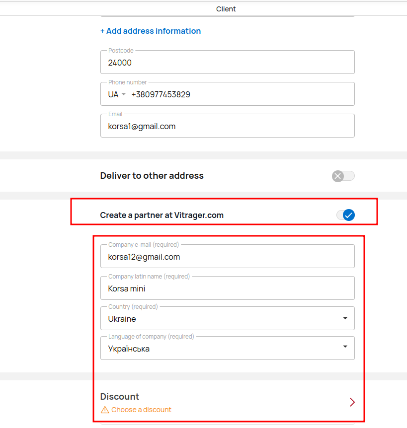Viewport: 407px width, 428px height.
Task: Edit the Company latin name Korsa mini
Action: (228, 288)
